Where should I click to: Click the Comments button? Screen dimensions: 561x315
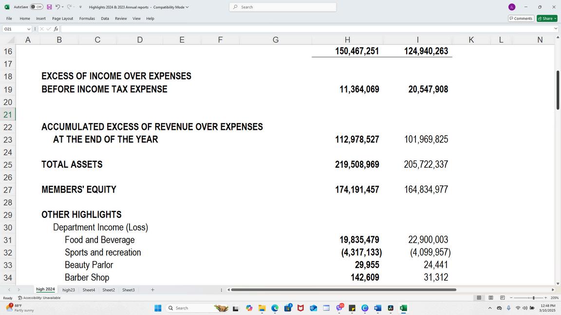[521, 18]
